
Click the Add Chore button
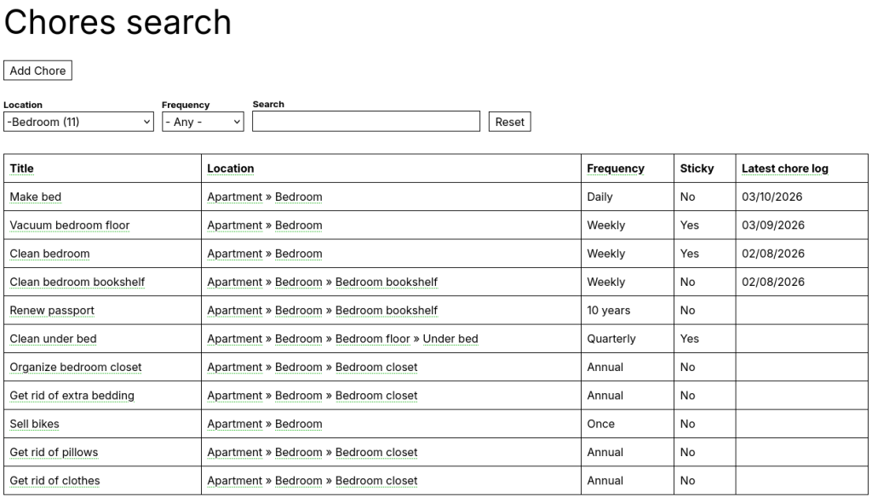click(37, 71)
